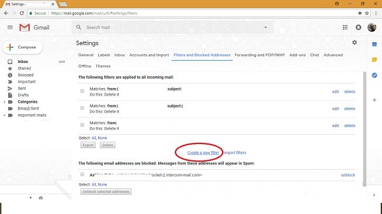Open the settings gear icon
The width and height of the screenshot is (382, 214).
point(355,43)
